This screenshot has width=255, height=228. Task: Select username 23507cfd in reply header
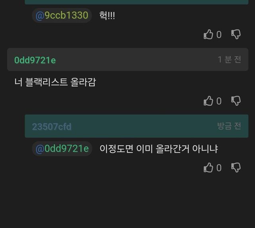pyautogui.click(x=51, y=127)
